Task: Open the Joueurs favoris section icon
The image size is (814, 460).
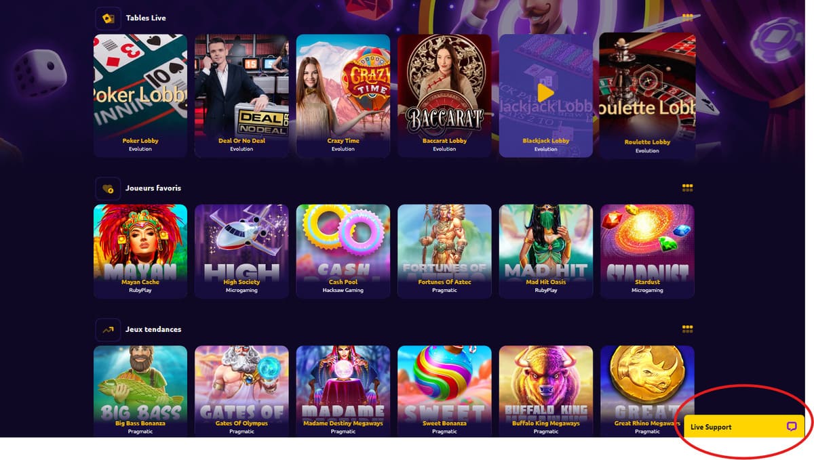Action: click(108, 188)
